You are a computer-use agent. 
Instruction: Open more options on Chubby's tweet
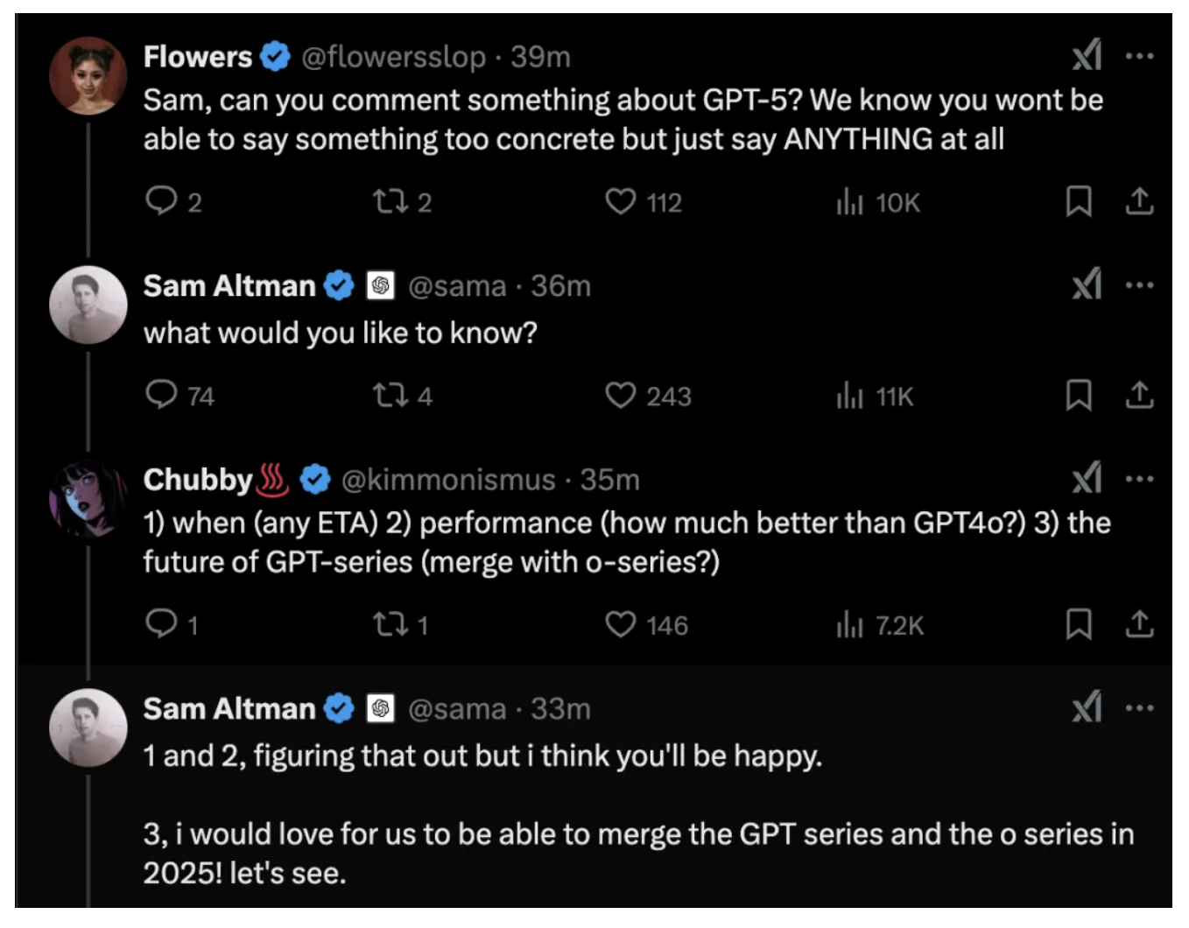[x=1139, y=479]
